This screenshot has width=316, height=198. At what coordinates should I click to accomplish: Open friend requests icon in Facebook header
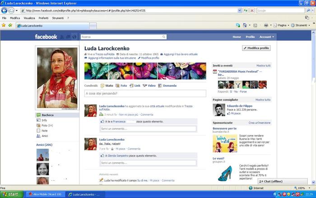(62, 37)
